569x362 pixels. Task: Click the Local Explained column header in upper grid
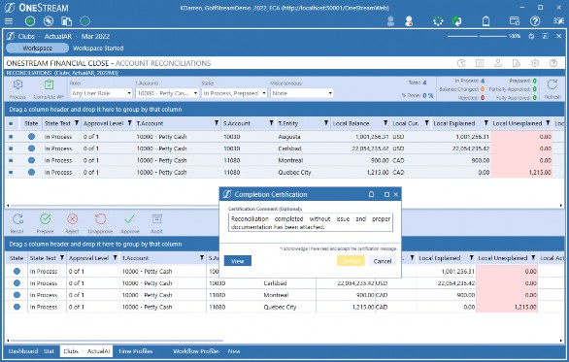tap(454, 123)
